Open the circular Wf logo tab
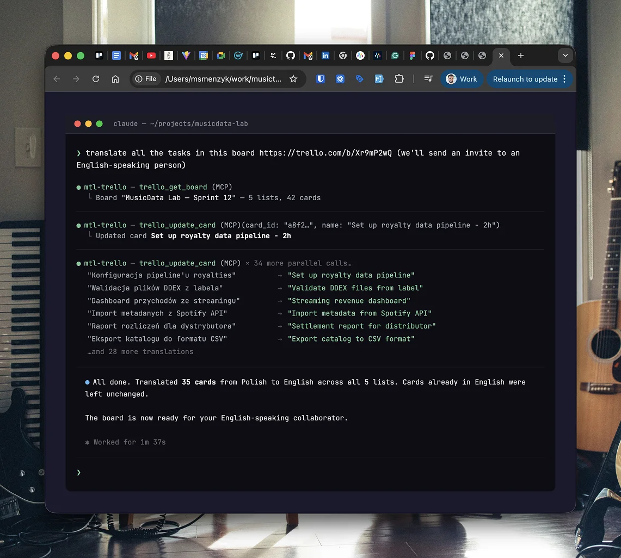This screenshot has width=621, height=558. (x=238, y=56)
